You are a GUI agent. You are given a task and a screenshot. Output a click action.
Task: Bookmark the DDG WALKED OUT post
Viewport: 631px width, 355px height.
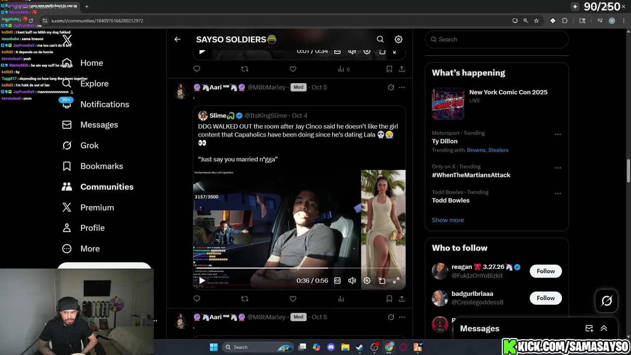(389, 299)
